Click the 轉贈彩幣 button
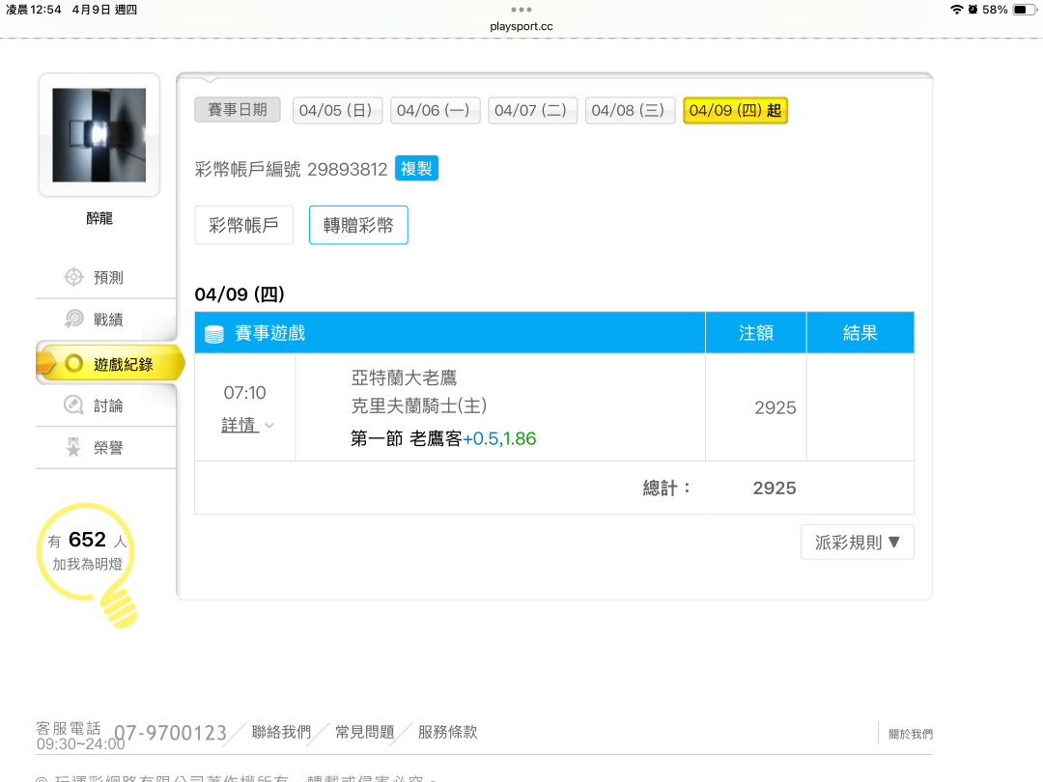The image size is (1043, 782). click(358, 225)
